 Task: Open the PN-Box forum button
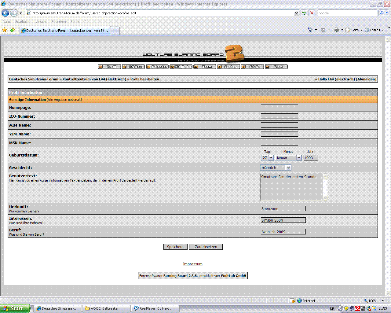point(133,67)
